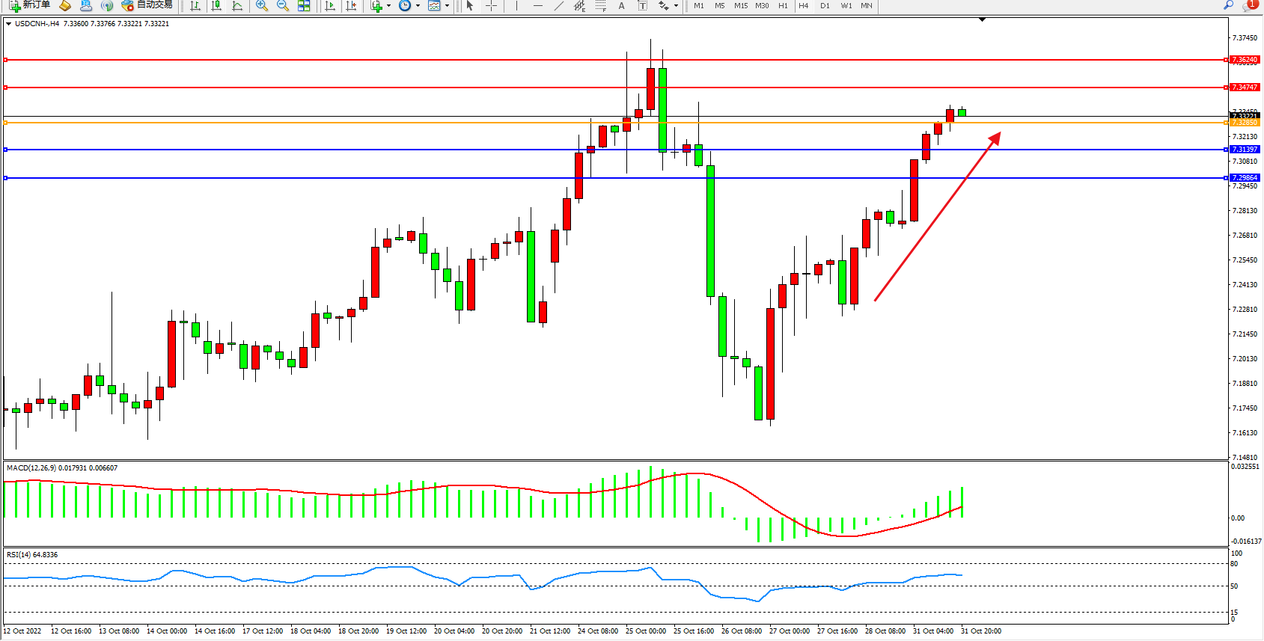Screen dimensions: 1264x641
Task: Select the Horizontal Line drawing tool
Action: [x=537, y=5]
